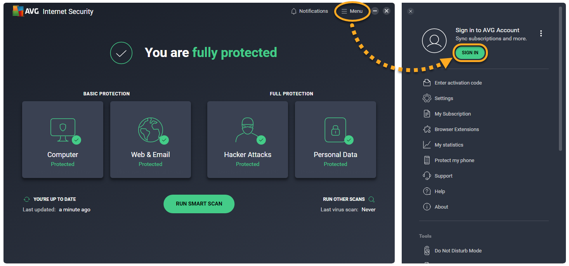Click the Do Not Disturb Mode icon
The height and width of the screenshot is (266, 569).
click(427, 250)
